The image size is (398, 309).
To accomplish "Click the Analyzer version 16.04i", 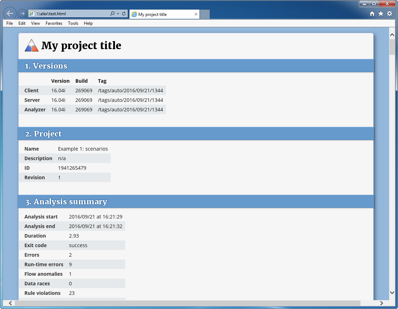I will click(58, 110).
